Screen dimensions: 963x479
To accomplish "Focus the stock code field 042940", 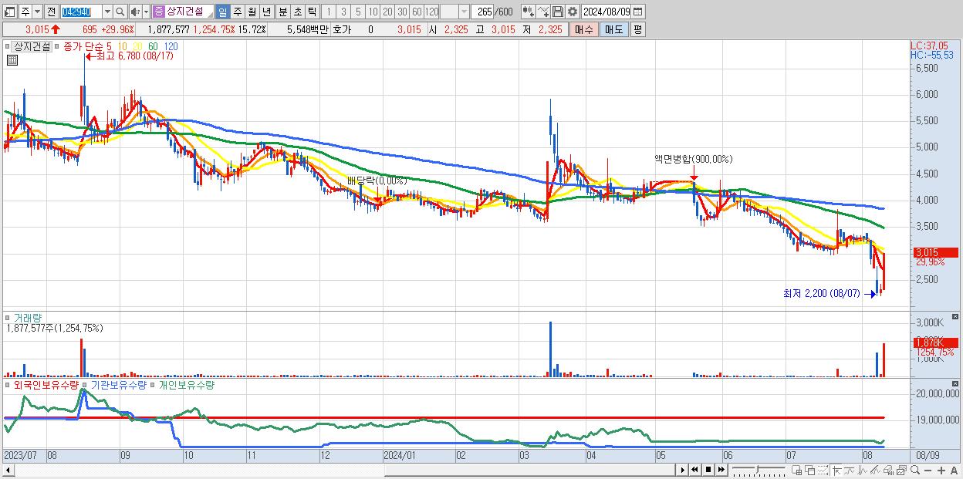I will tap(80, 12).
